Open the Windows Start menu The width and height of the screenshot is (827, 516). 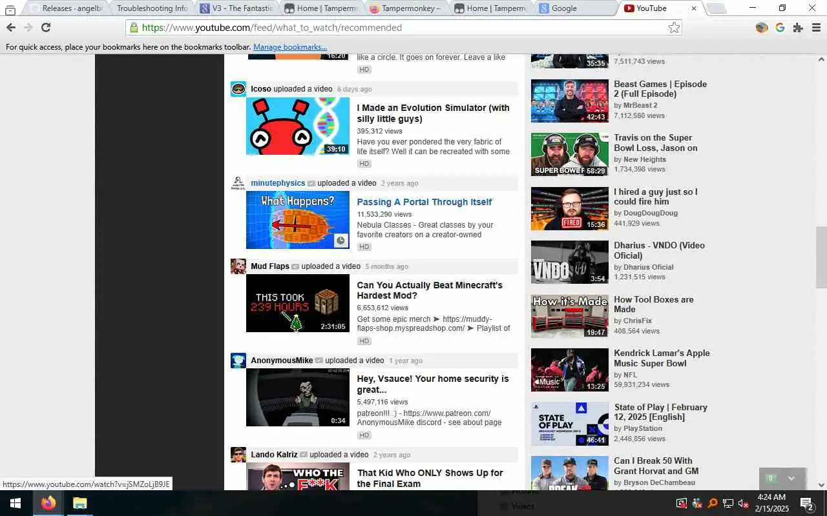tap(16, 503)
